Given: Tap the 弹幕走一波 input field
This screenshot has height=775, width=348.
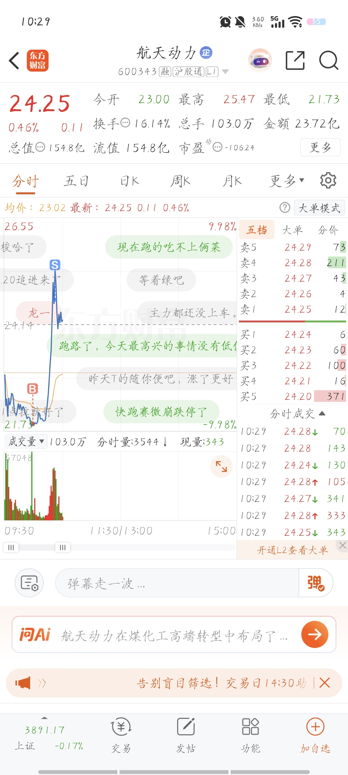Looking at the screenshot, I should pos(177,583).
